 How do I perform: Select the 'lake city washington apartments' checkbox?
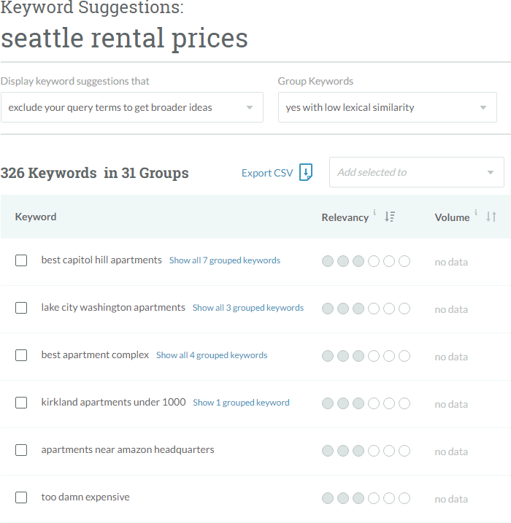(x=21, y=308)
